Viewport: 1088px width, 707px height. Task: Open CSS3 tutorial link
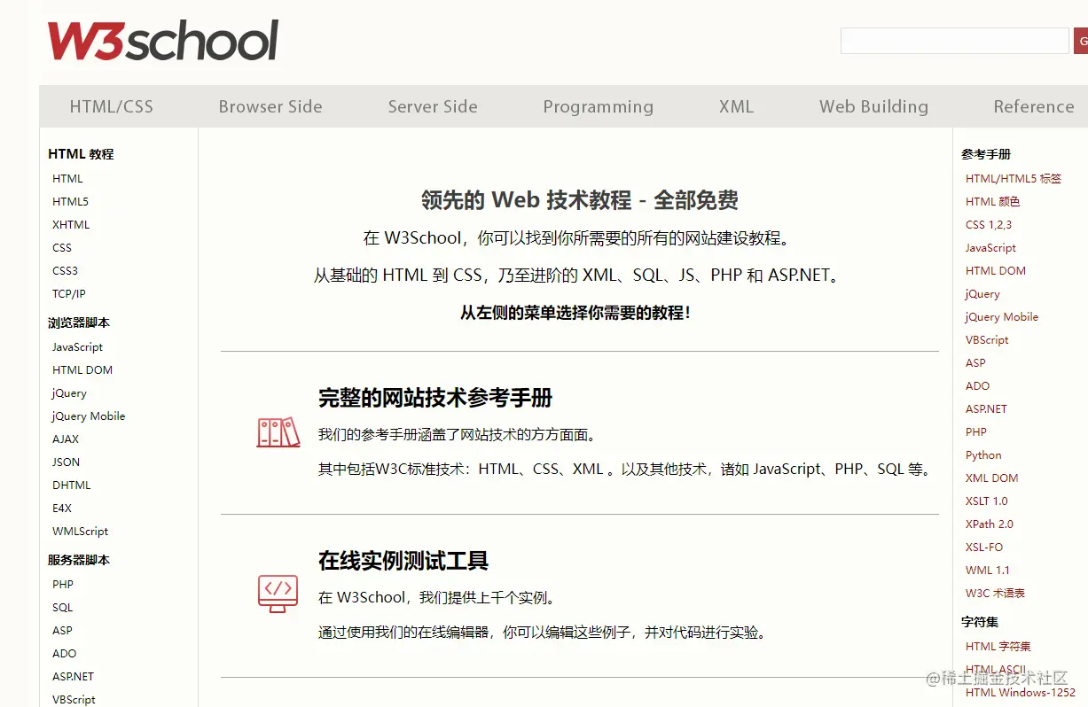(x=65, y=270)
